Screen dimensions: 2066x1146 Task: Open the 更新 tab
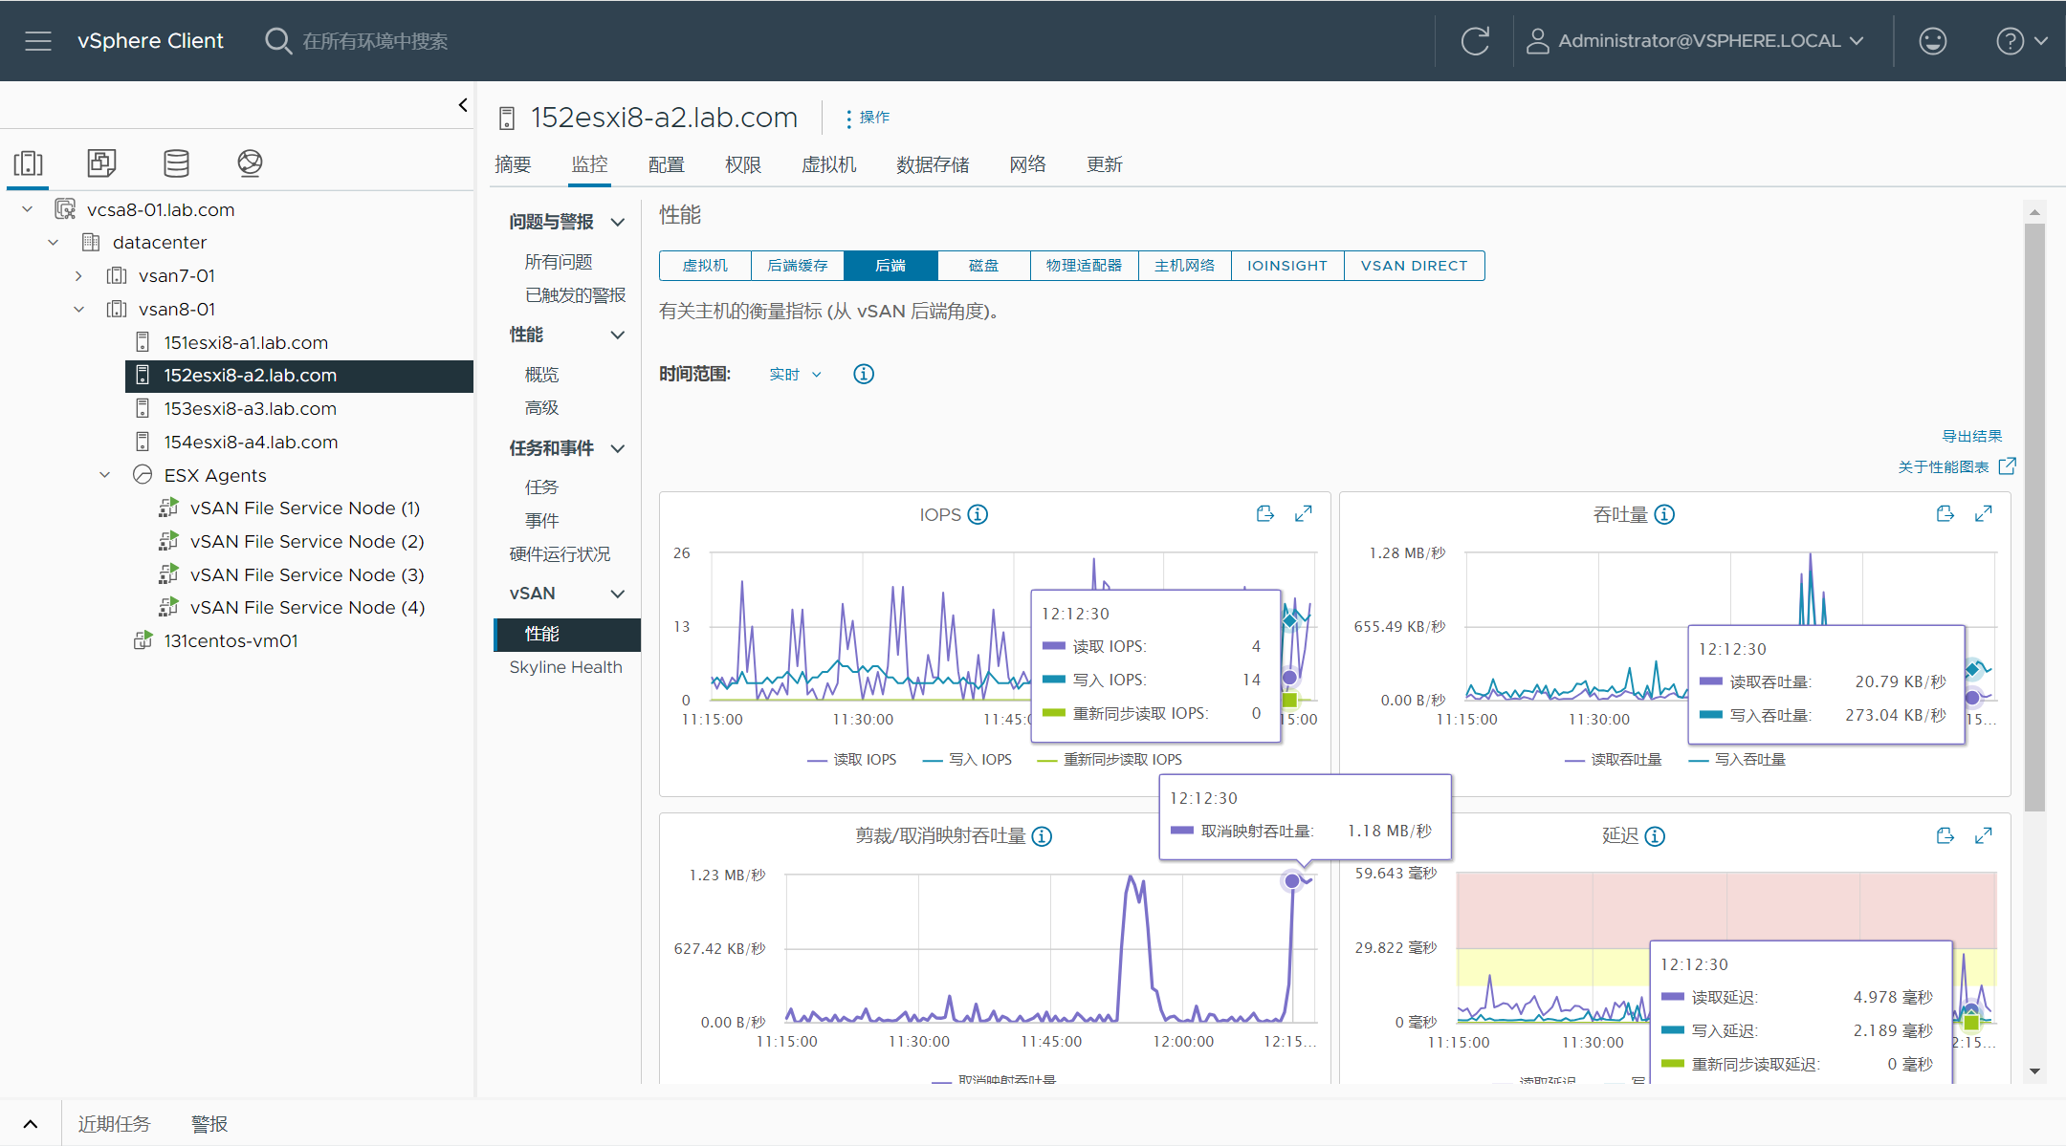tap(1104, 164)
